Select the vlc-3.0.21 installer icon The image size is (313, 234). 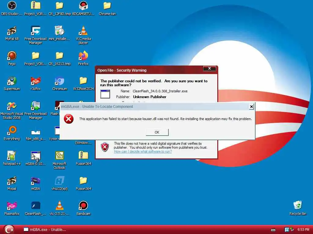pyautogui.click(x=60, y=208)
